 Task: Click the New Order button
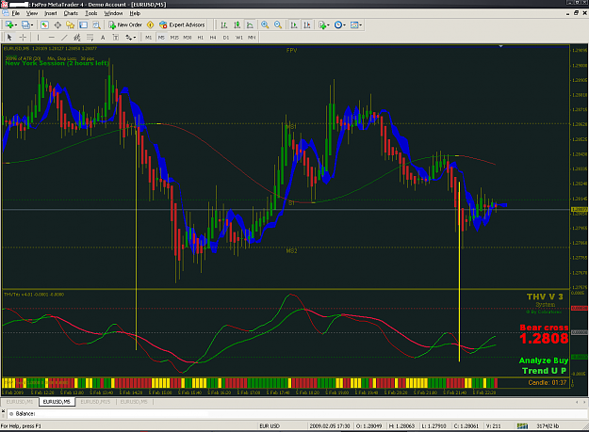point(125,24)
